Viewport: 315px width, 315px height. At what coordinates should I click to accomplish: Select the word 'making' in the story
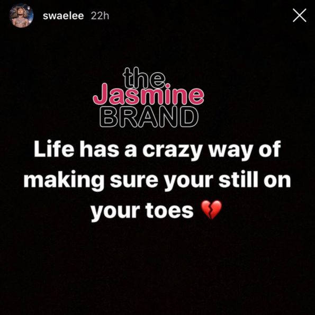(64, 181)
